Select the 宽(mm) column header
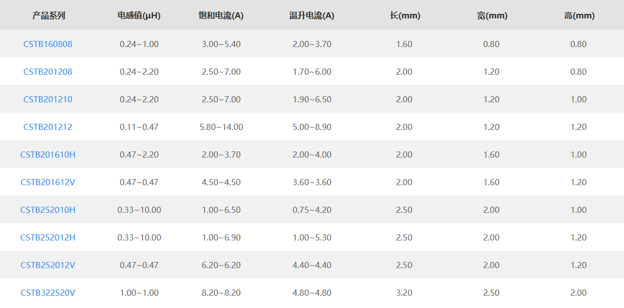The height and width of the screenshot is (308, 624). [492, 15]
